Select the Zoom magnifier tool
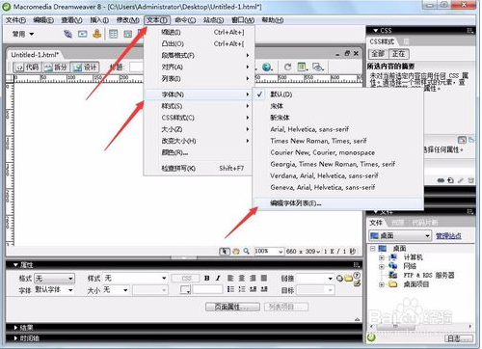 pyautogui.click(x=247, y=252)
